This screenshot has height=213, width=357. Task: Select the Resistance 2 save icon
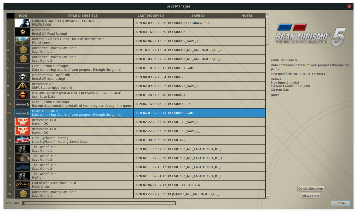point(23,86)
